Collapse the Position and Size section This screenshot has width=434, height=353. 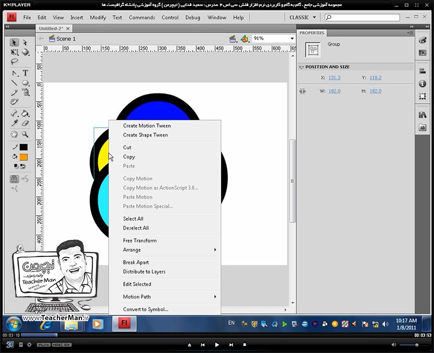point(302,67)
